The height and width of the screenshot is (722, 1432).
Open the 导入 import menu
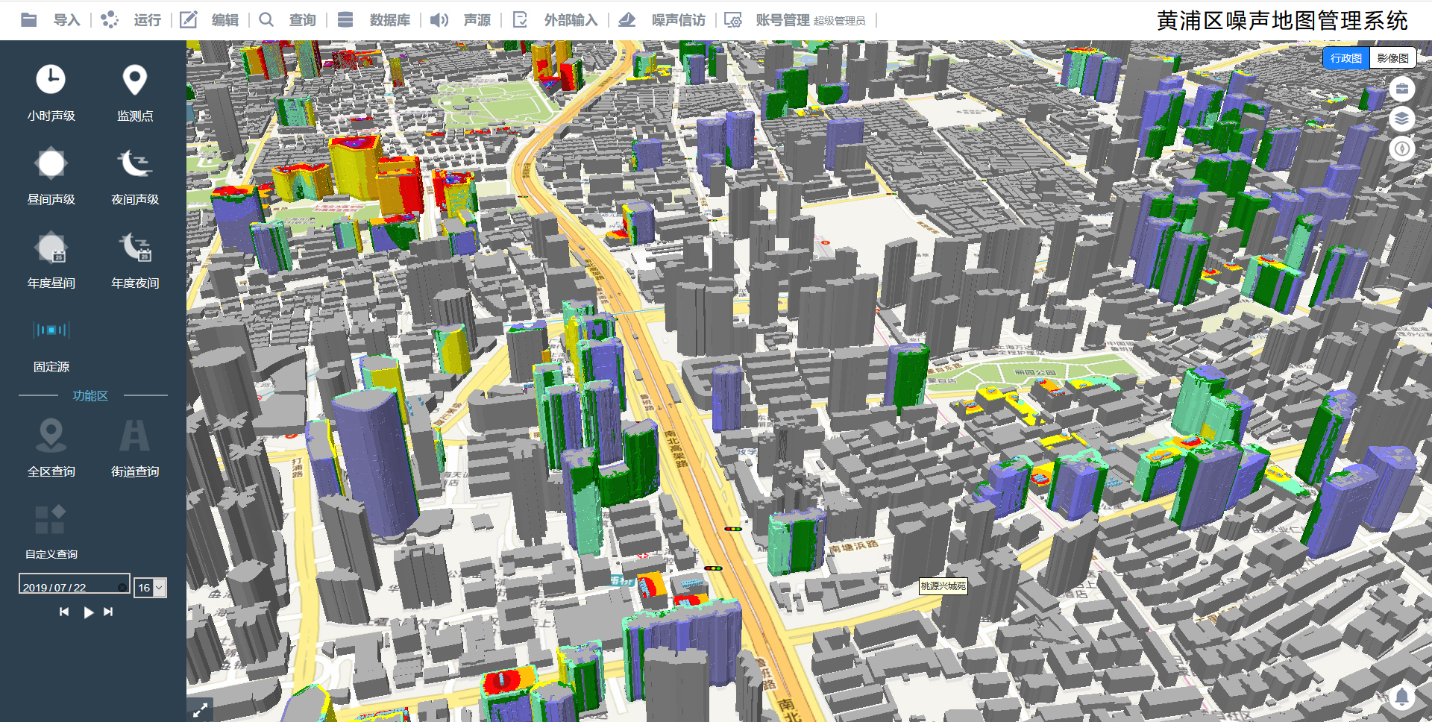coord(66,20)
